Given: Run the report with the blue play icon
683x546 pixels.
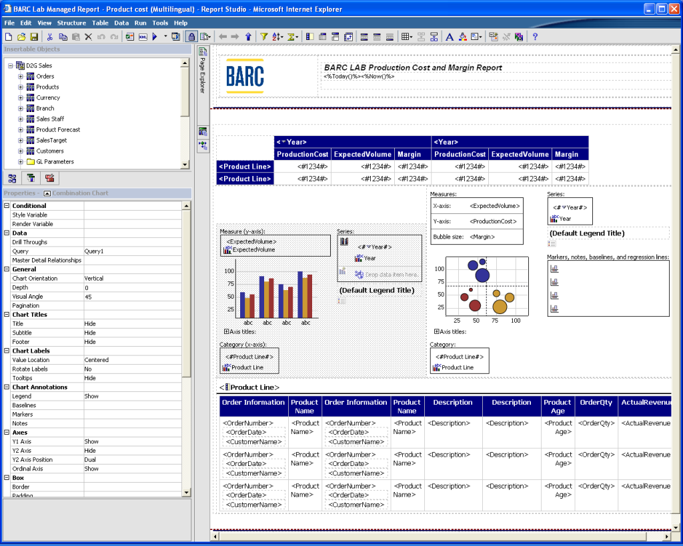Looking at the screenshot, I should point(155,37).
